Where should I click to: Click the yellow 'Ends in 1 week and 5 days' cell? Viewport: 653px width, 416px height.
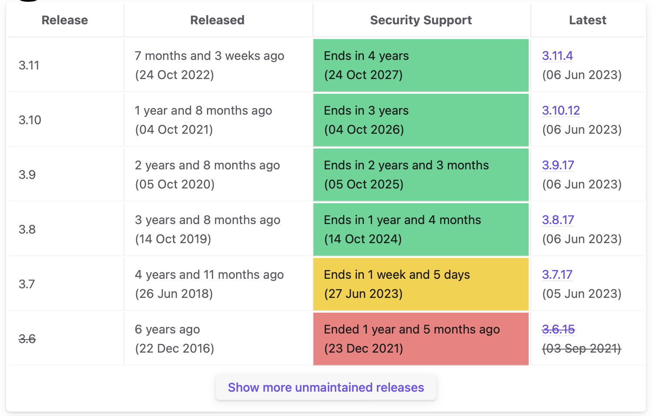click(x=420, y=284)
